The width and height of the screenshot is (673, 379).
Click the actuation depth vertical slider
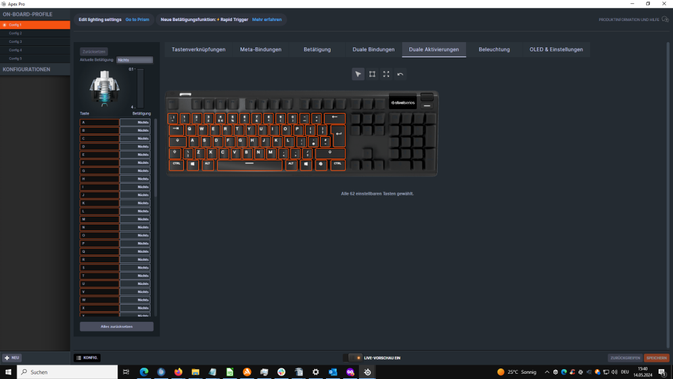pyautogui.click(x=141, y=89)
